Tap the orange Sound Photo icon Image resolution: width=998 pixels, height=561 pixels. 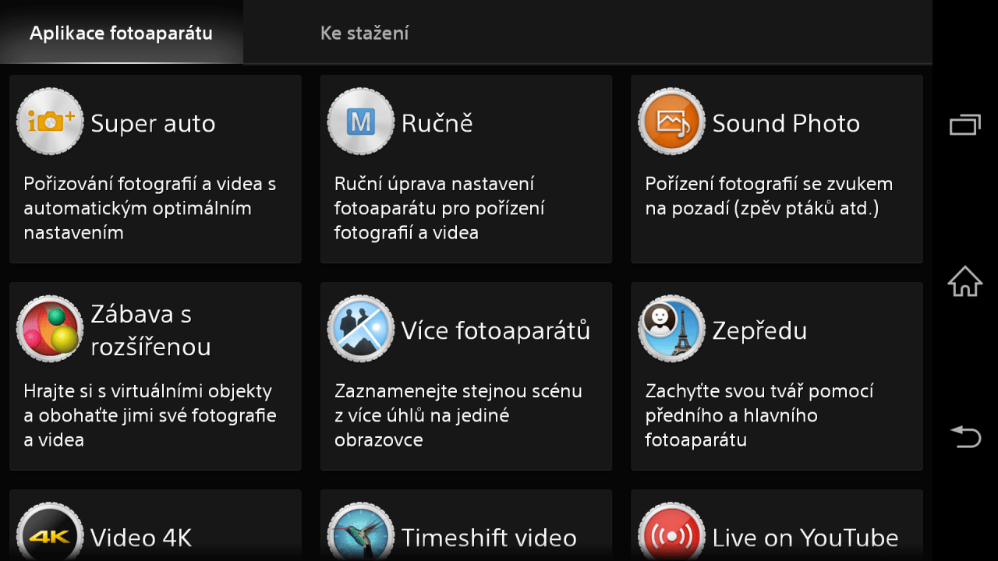(x=671, y=121)
